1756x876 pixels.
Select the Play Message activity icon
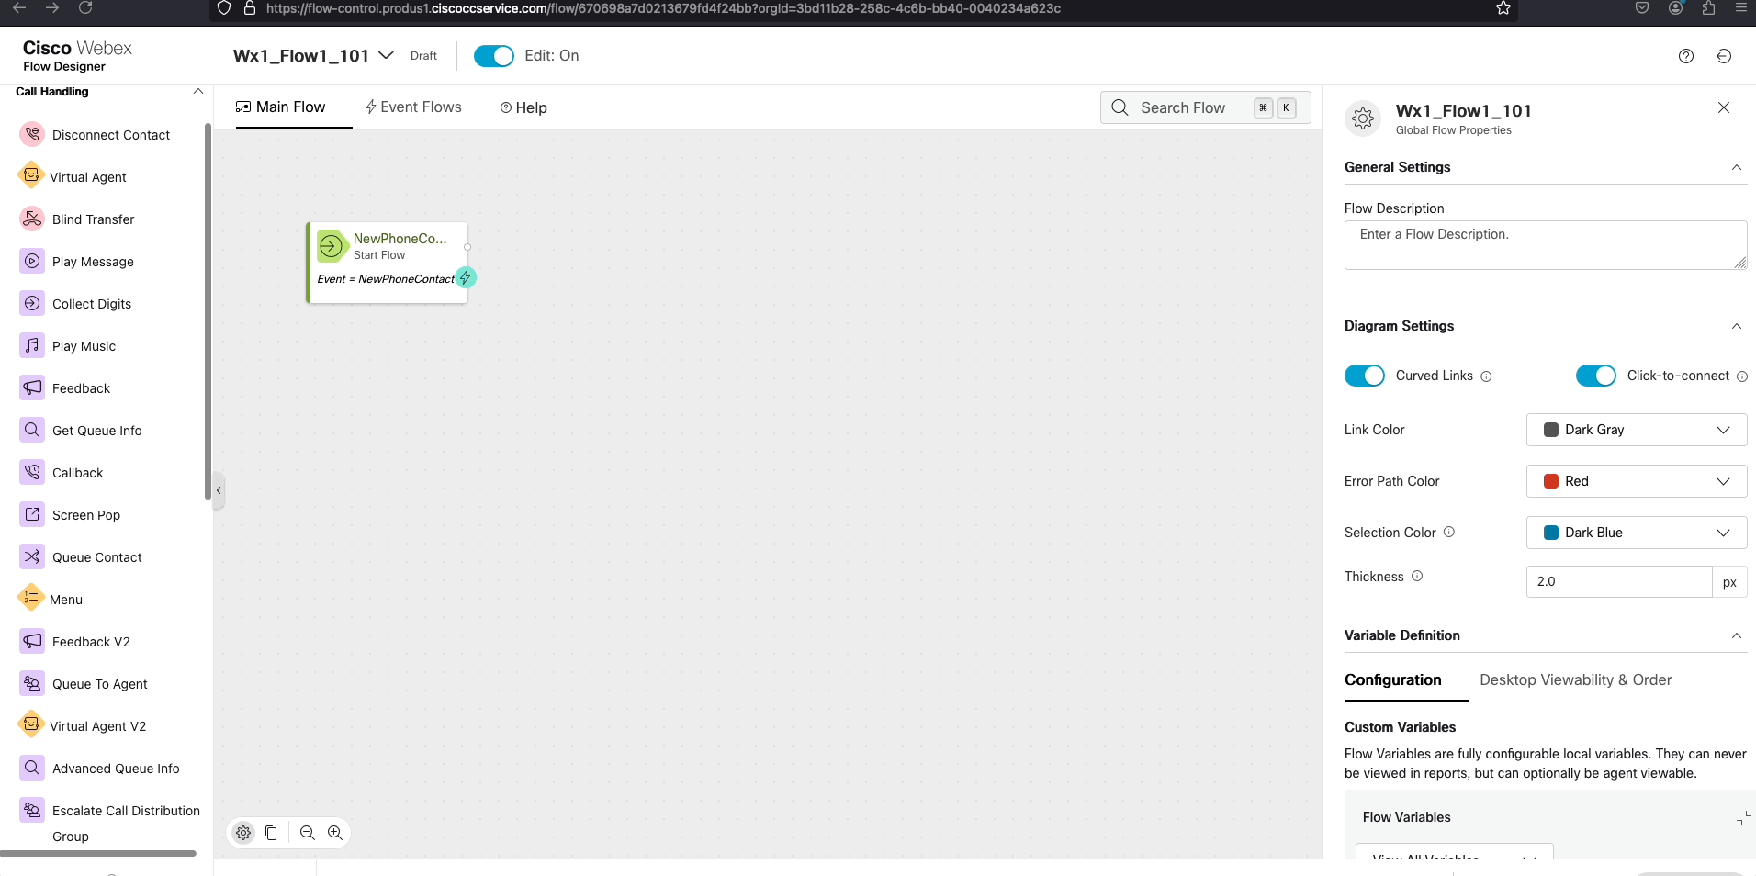(32, 261)
